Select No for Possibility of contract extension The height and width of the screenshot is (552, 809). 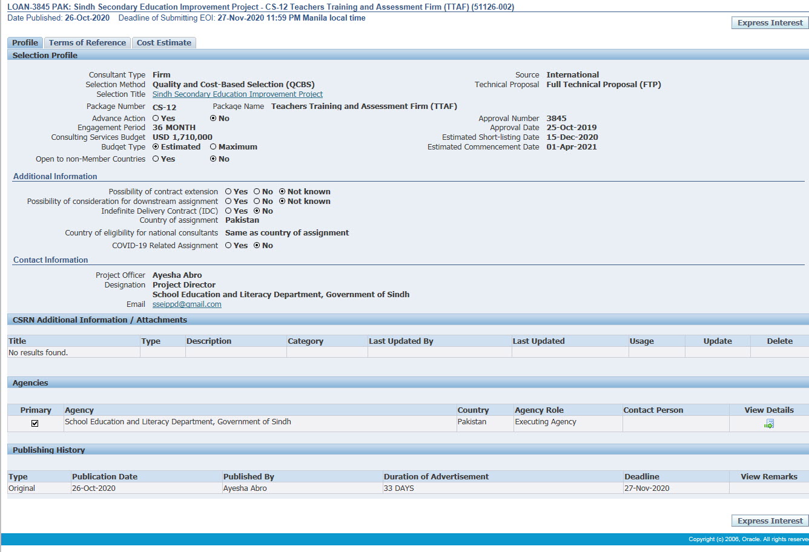point(257,192)
